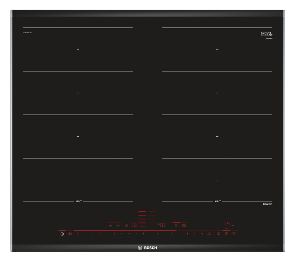
Task: Set power level to 0 on slider
Action: tap(78, 234)
